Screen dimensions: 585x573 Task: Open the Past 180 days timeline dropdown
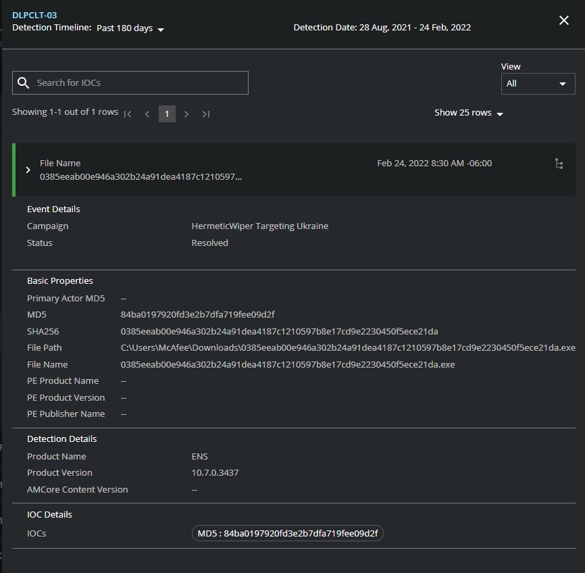130,28
